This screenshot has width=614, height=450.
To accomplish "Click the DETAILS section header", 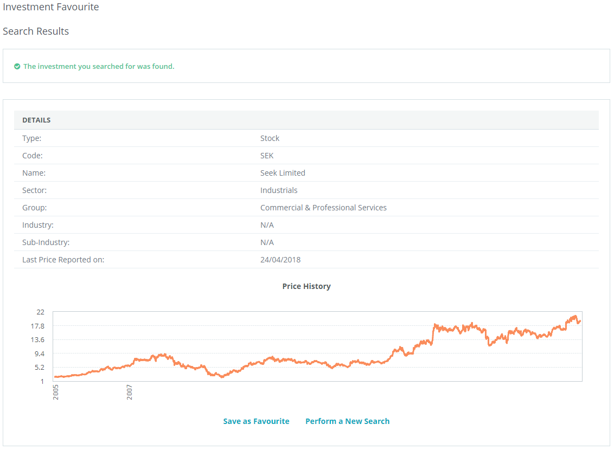I will pyautogui.click(x=36, y=120).
